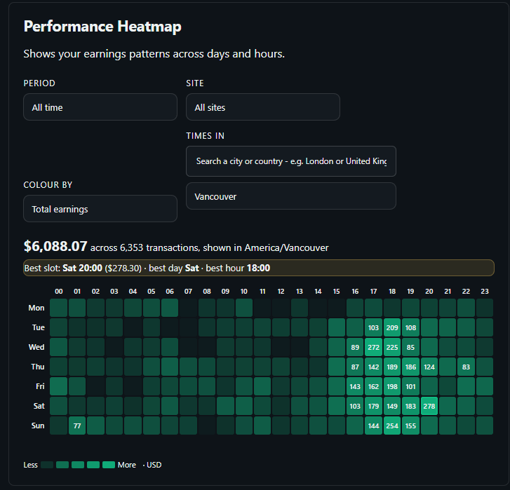
Task: Select the Sun 01:00 cell labeled 77
Action: 77,426
